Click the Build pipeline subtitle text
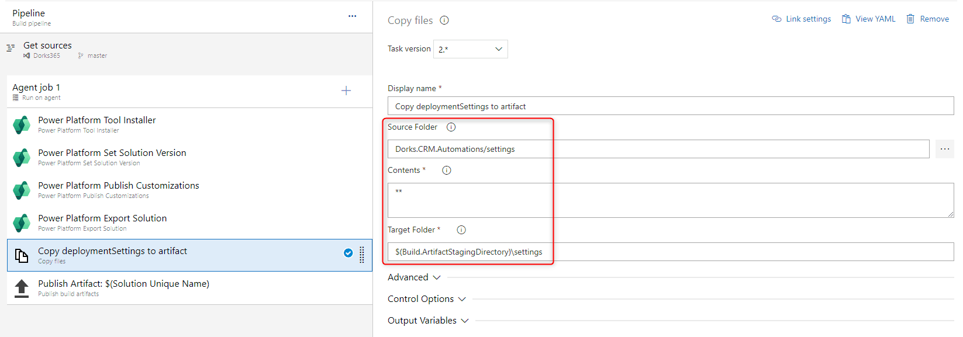 coord(32,23)
